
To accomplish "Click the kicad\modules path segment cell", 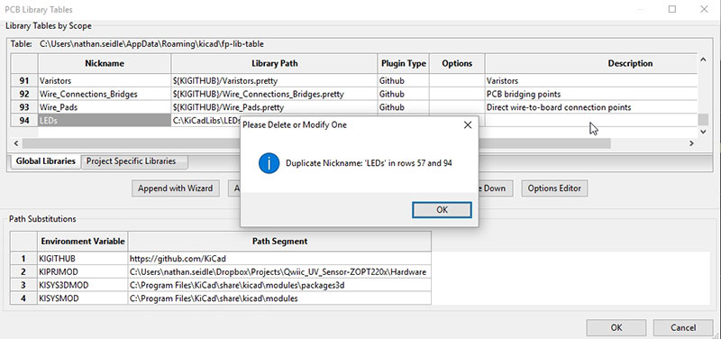I will tap(279, 298).
